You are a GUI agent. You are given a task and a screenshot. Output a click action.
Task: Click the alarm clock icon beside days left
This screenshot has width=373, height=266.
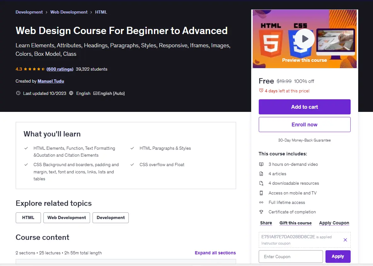(261, 90)
